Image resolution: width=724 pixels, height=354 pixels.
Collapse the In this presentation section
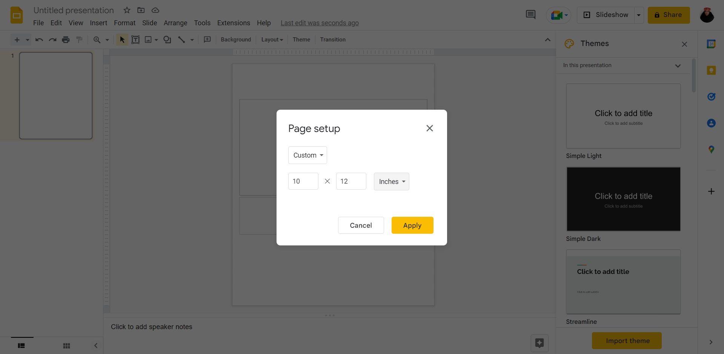coord(678,65)
